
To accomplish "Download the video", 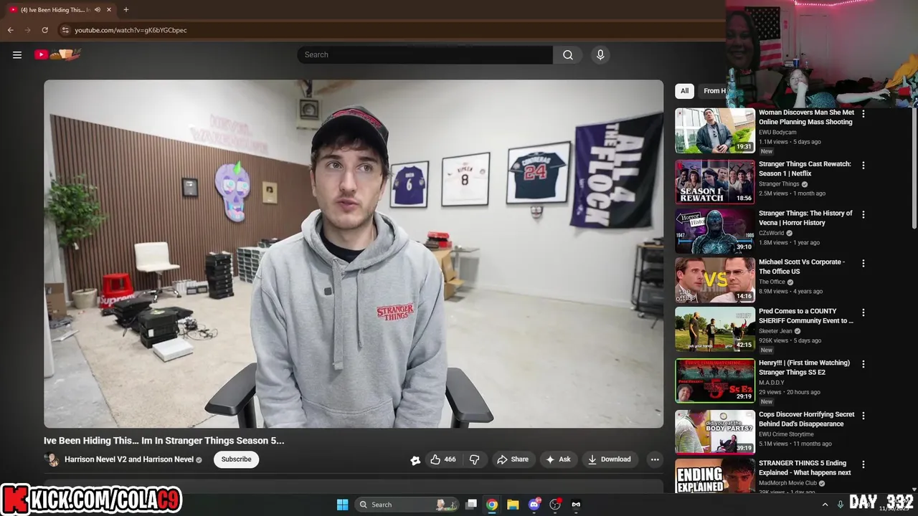I will click(609, 459).
